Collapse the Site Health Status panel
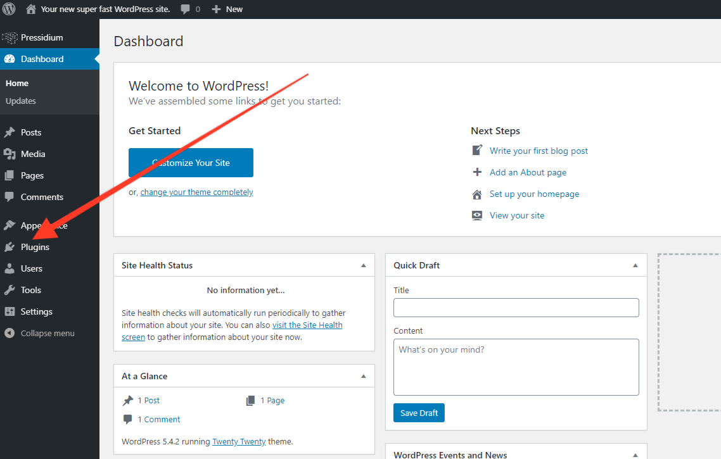This screenshot has height=459, width=721. 363,265
